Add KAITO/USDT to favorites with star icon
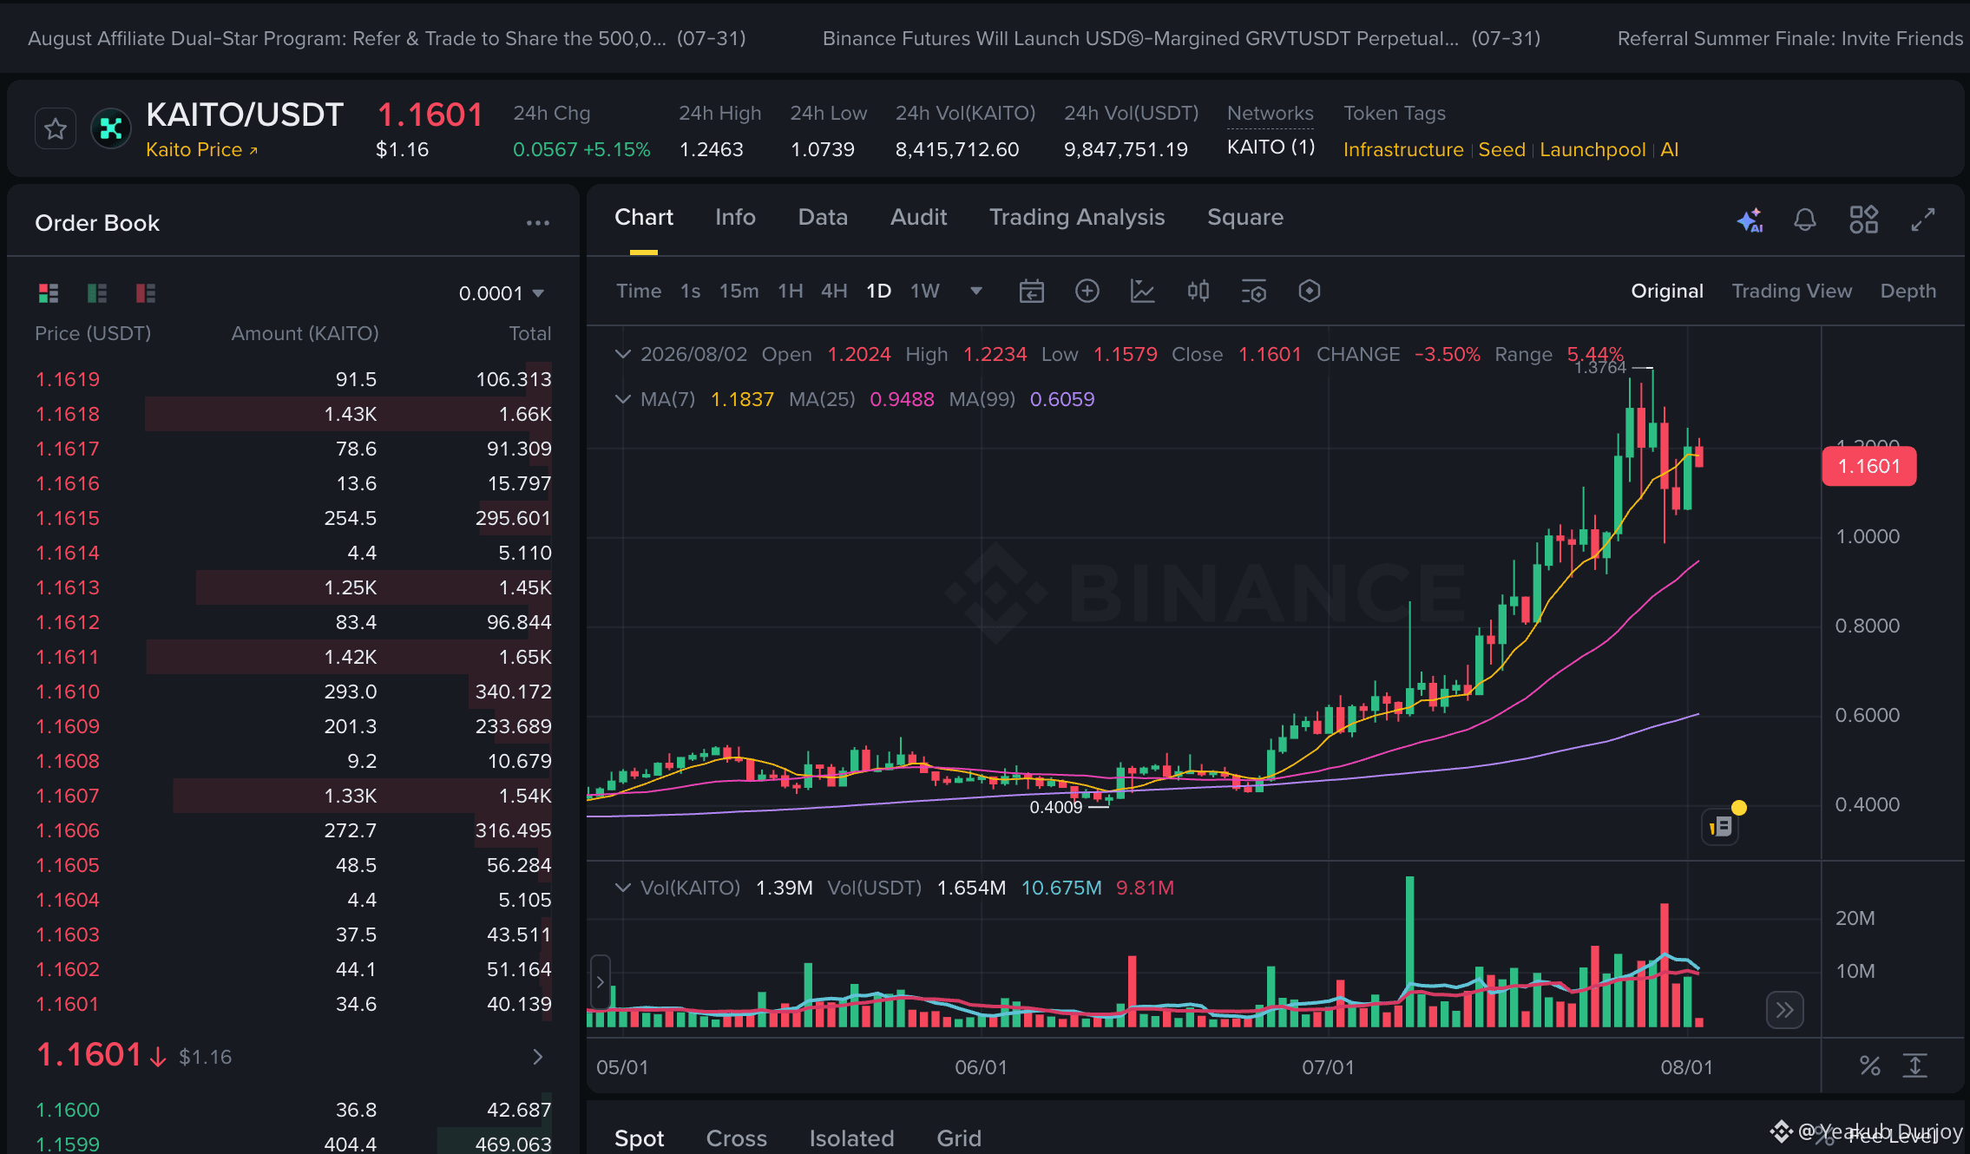Screen dimensions: 1970x1154 point(56,129)
